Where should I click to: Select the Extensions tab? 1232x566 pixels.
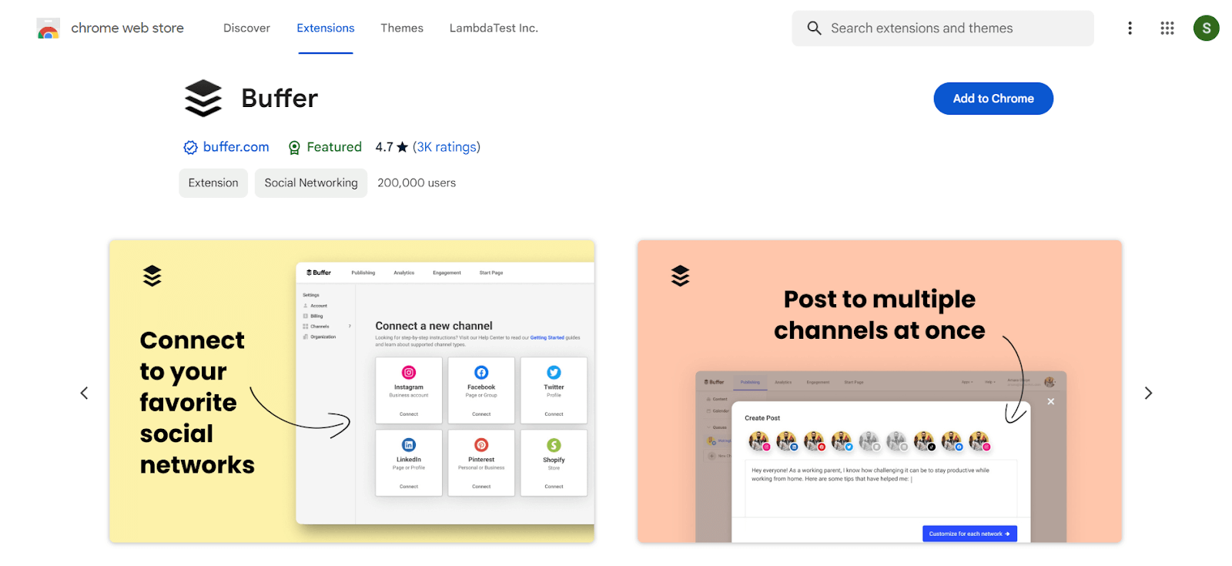326,28
